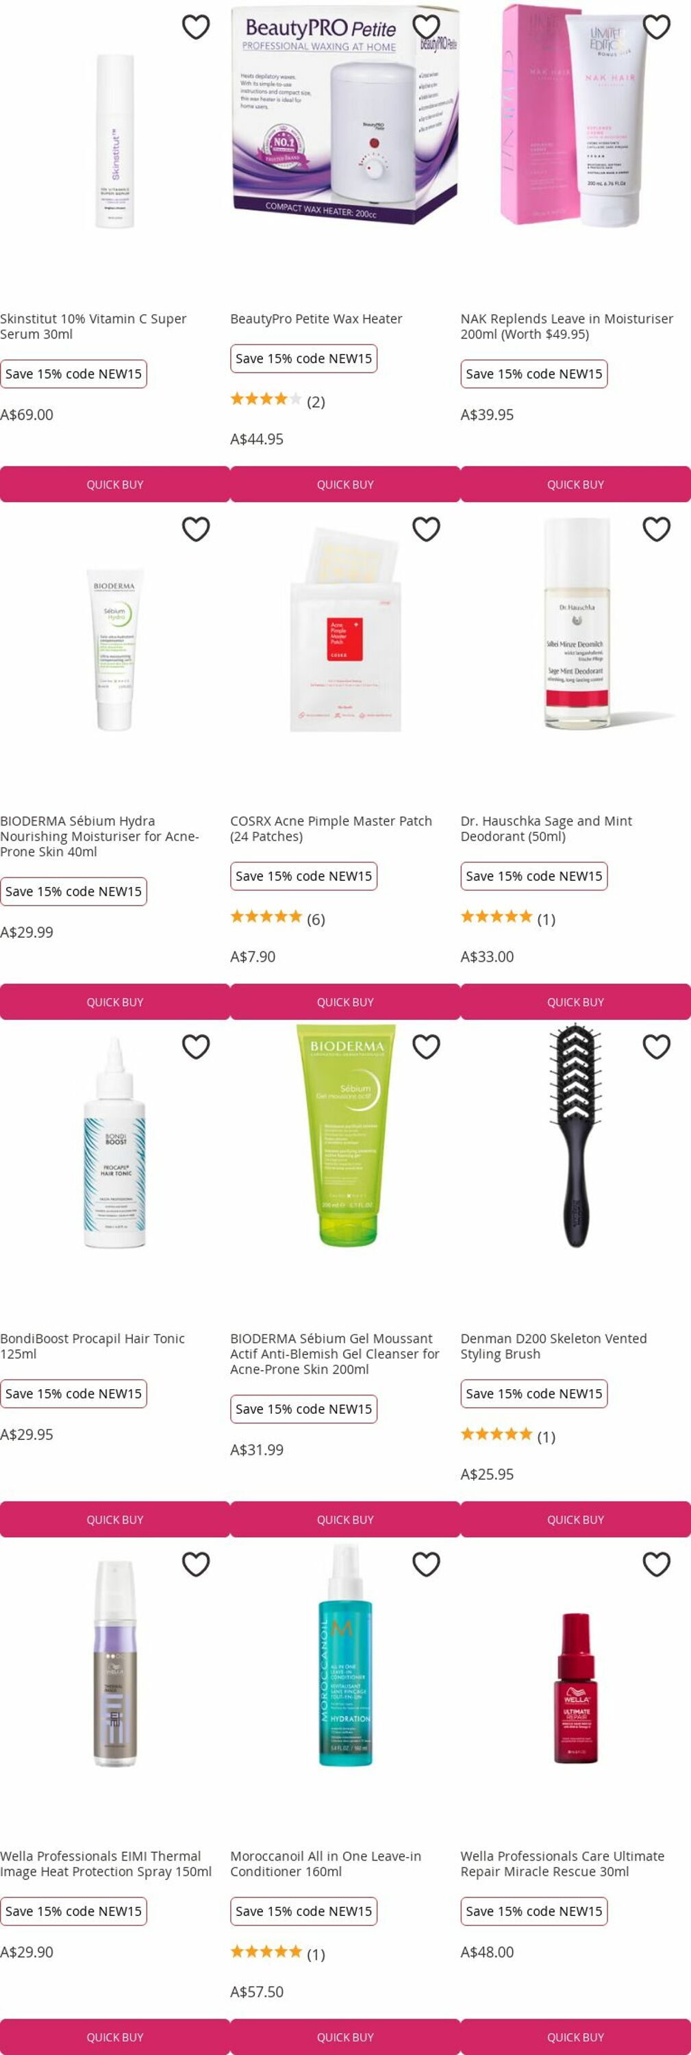Save Dr. Hauschka Deodorant via heart icon

[656, 529]
